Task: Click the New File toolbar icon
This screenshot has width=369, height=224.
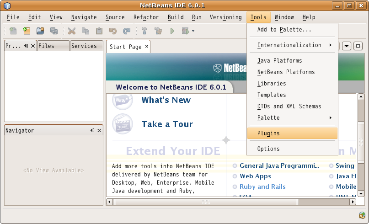Action: click(13, 31)
